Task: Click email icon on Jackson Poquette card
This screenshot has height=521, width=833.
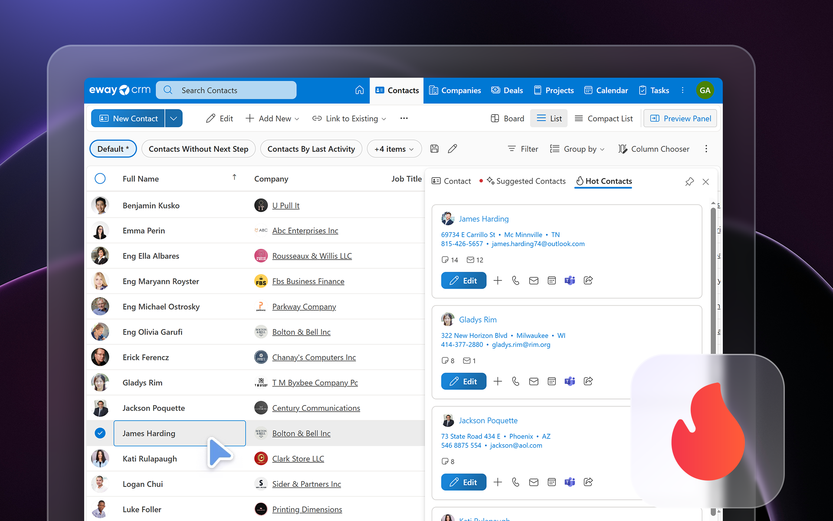Action: coord(534,482)
